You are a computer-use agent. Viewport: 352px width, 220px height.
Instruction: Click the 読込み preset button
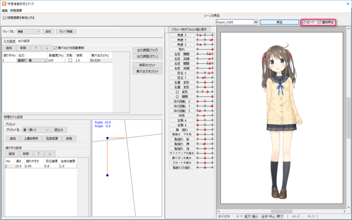(x=59, y=130)
